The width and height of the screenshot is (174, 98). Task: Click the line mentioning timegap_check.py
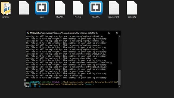[67, 67]
